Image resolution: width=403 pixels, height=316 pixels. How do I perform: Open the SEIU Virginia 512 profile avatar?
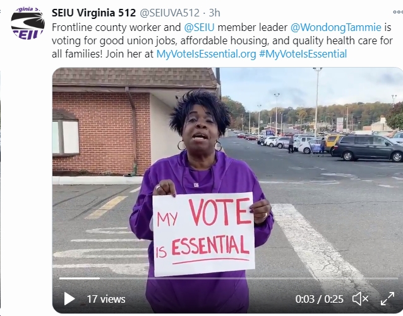click(28, 23)
